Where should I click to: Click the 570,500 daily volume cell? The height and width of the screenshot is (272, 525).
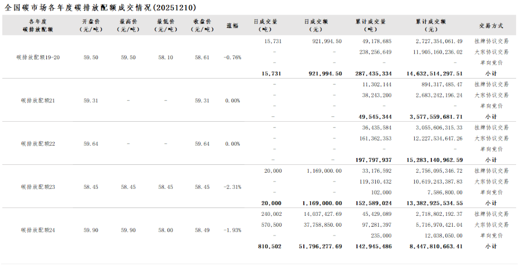(271, 225)
